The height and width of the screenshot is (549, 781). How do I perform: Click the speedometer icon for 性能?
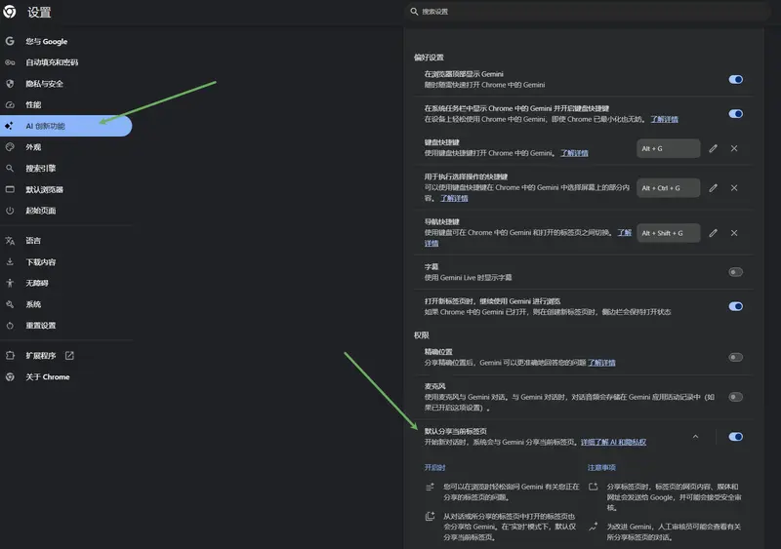pos(10,104)
